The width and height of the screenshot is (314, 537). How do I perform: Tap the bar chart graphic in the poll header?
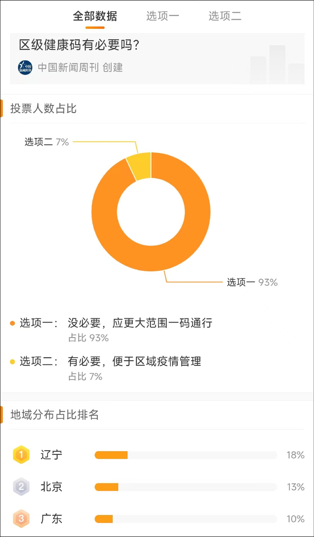pos(277,65)
